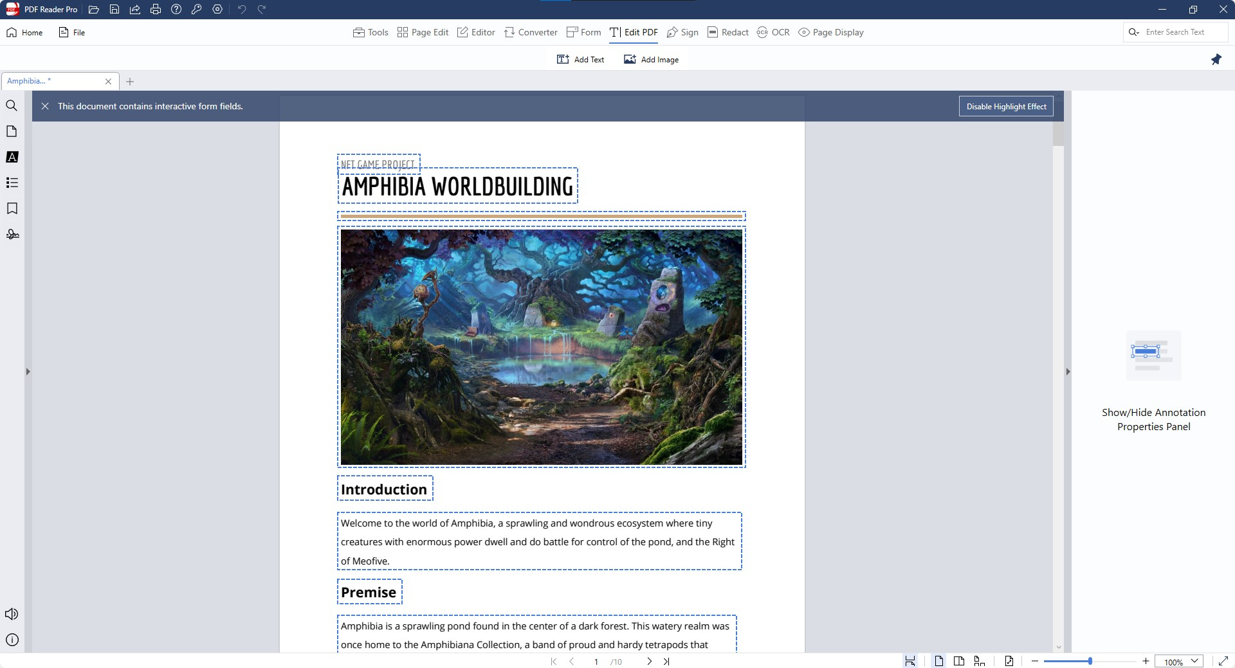Screen dimensions: 1235x668
Task: Expand the left side panel arrow
Action: point(28,372)
